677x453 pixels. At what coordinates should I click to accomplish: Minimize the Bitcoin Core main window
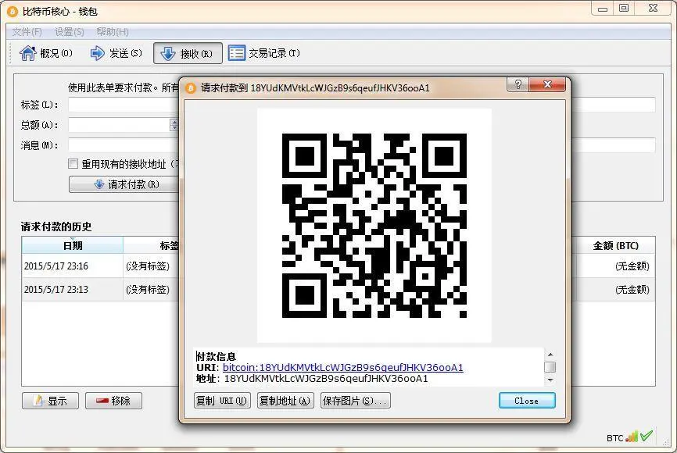(x=603, y=8)
